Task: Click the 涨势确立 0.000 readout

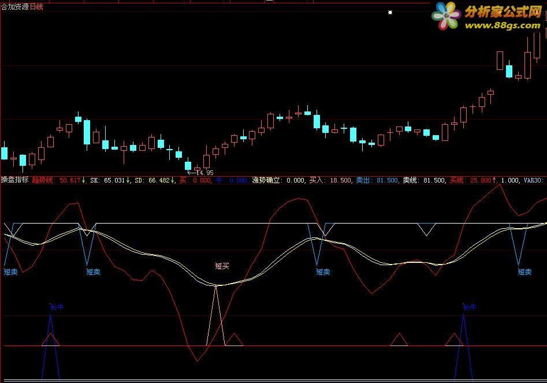Action: click(279, 180)
